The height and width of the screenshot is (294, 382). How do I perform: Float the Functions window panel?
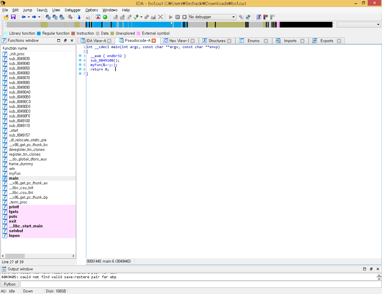point(65,40)
